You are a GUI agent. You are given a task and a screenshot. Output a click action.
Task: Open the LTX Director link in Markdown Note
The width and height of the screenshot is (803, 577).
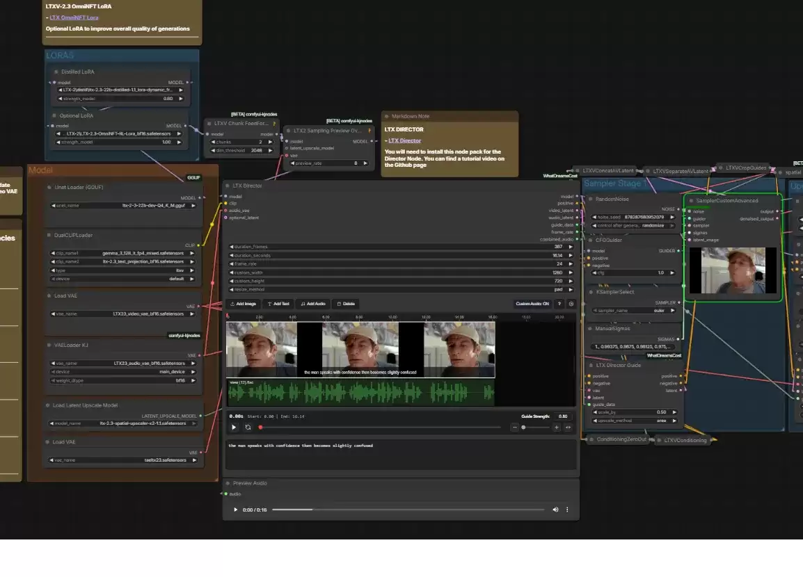point(404,140)
